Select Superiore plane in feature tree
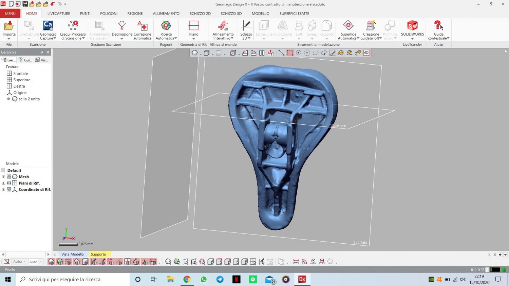The width and height of the screenshot is (509, 286). click(x=22, y=80)
